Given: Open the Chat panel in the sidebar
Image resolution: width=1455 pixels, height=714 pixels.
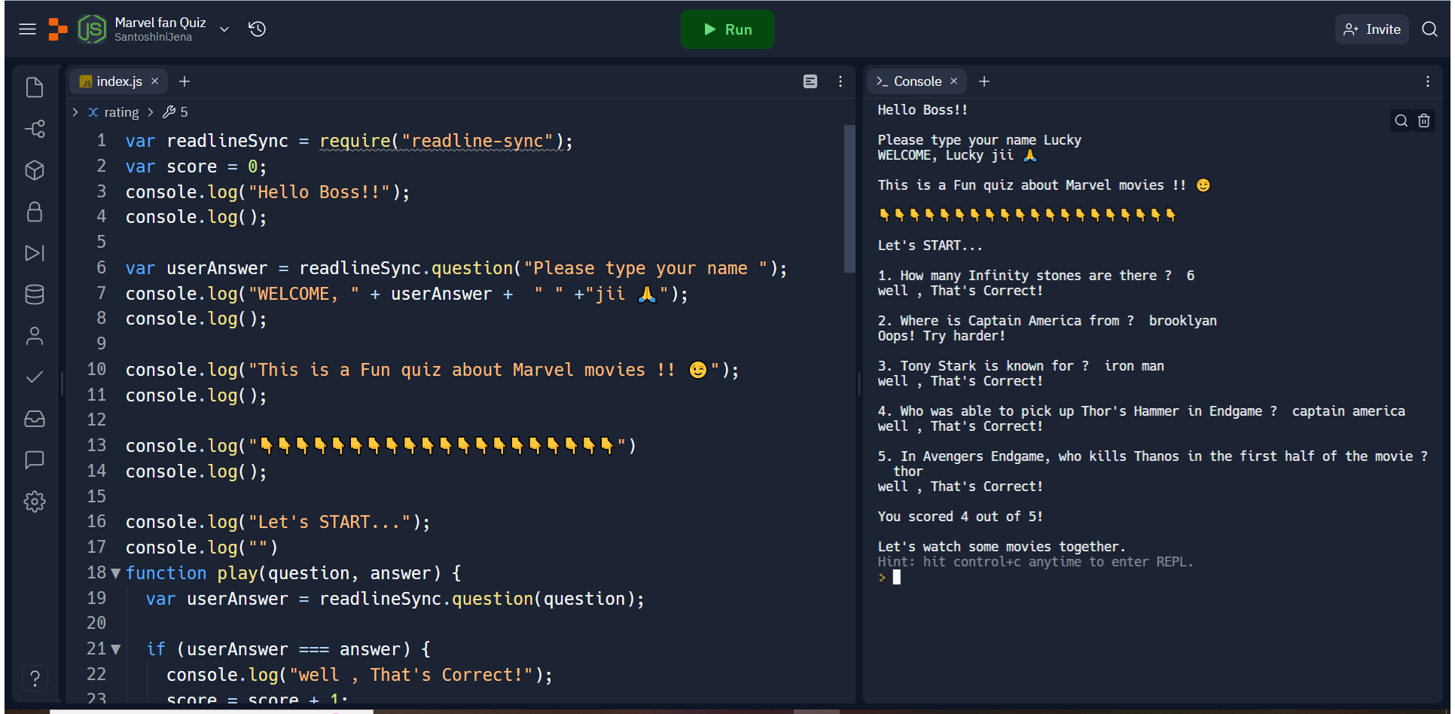Looking at the screenshot, I should pos(35,459).
